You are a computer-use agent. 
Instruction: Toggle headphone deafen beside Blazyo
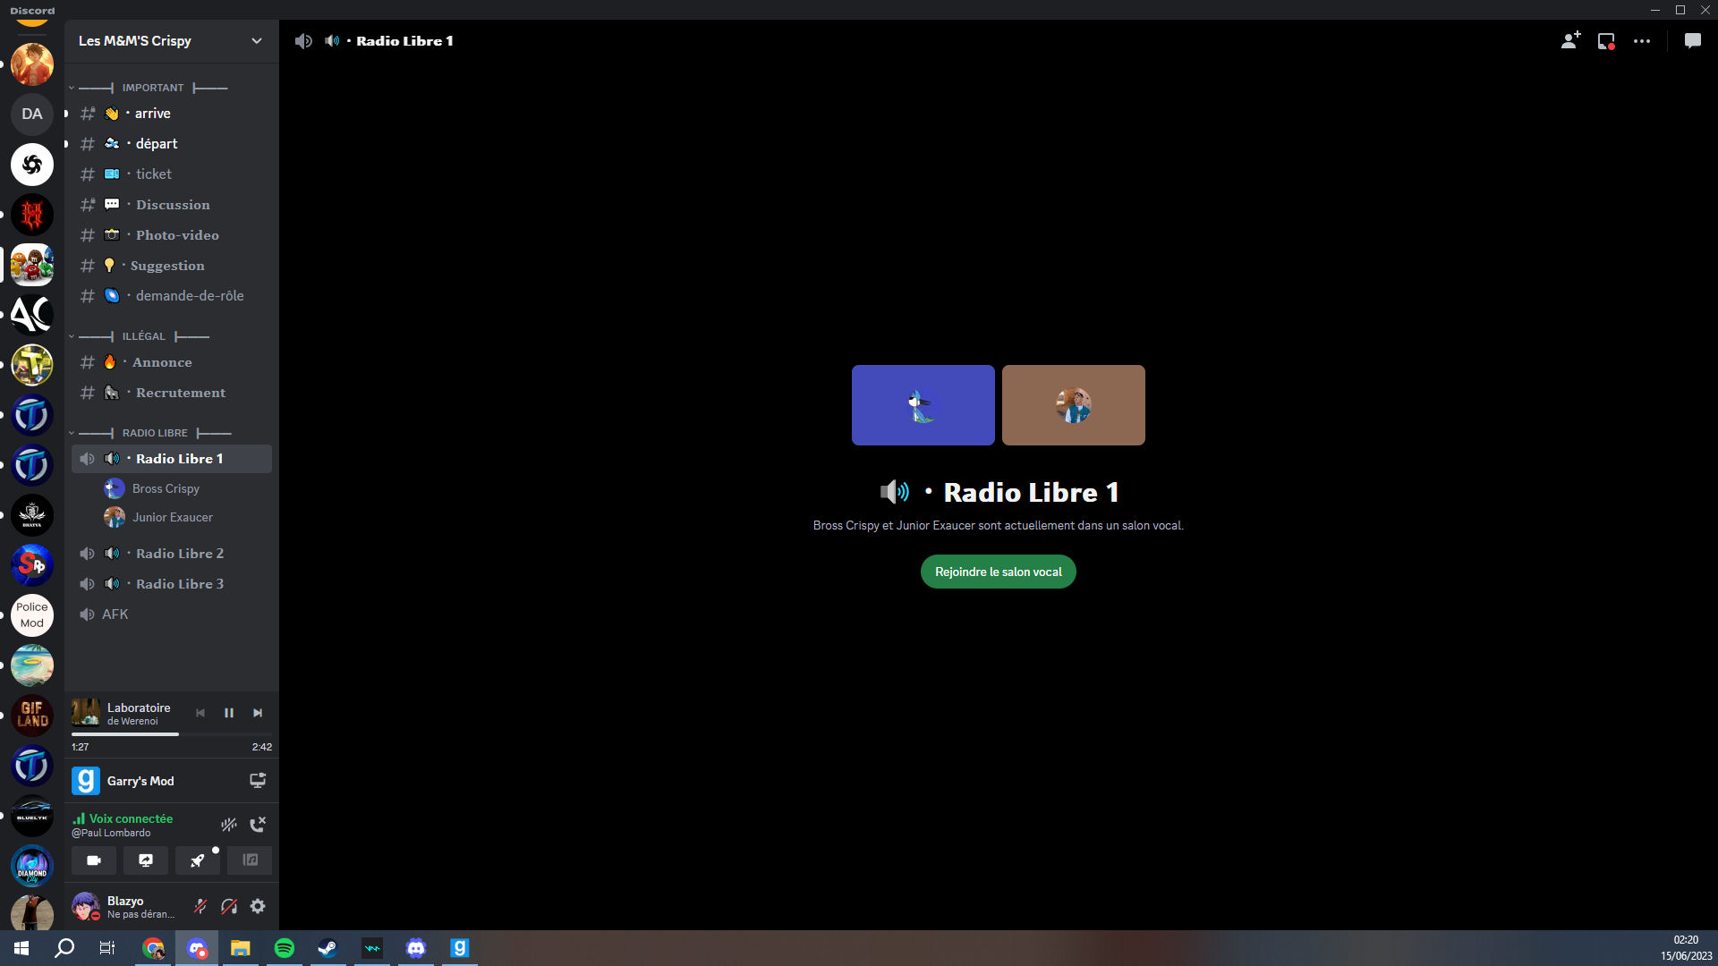[x=229, y=906]
